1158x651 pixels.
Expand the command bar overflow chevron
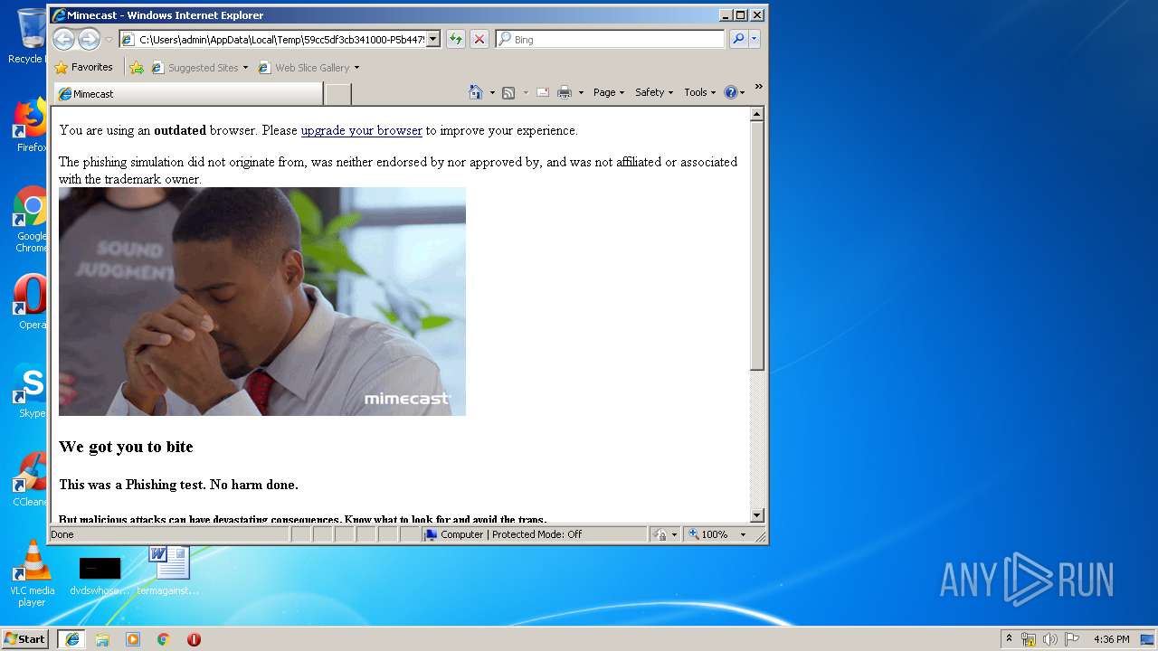coord(758,87)
